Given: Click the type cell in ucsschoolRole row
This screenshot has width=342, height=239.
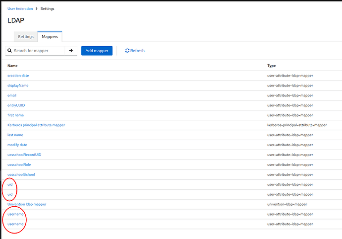Looking at the screenshot, I should tap(290, 164).
